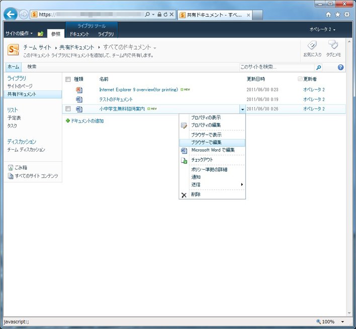Image resolution: width=356 pixels, height=329 pixels.
Task: Open テストのドキュメント link
Action: (116, 99)
